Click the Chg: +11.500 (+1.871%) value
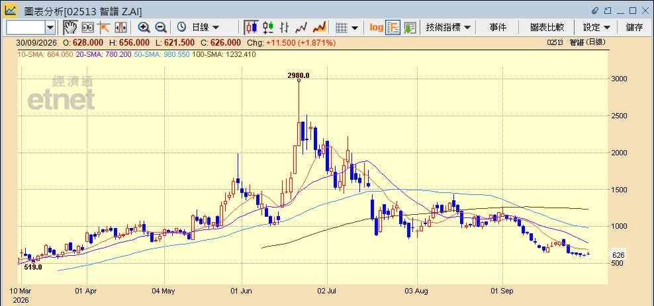 [291, 42]
